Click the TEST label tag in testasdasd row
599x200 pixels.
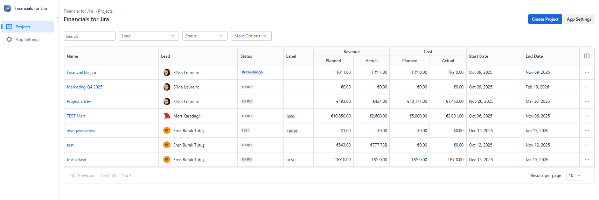[291, 160]
